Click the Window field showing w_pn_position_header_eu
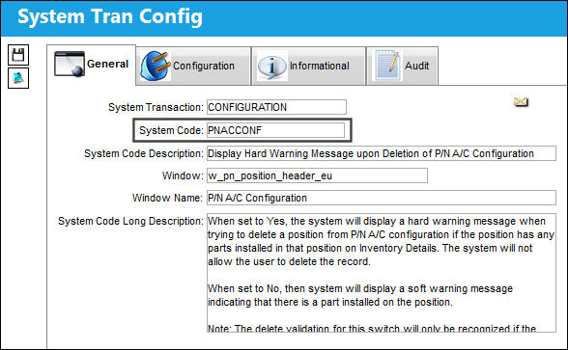The width and height of the screenshot is (568, 350). (x=317, y=175)
